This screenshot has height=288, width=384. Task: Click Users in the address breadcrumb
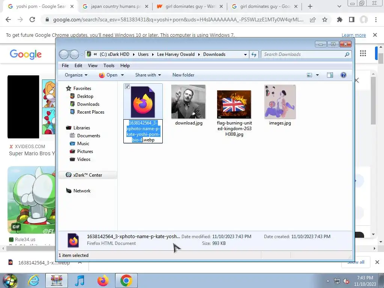(x=143, y=54)
